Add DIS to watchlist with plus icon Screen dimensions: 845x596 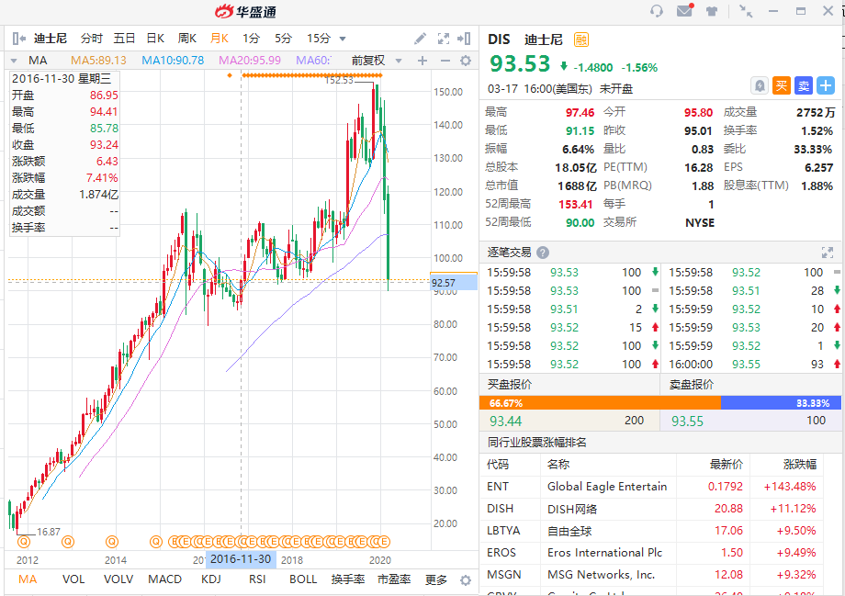826,85
